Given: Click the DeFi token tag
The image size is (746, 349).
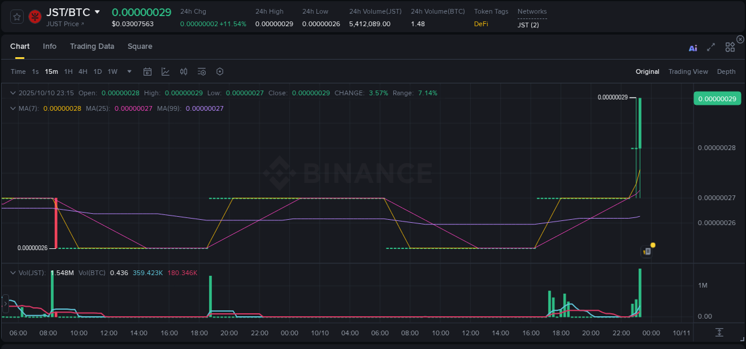Looking at the screenshot, I should [x=481, y=24].
